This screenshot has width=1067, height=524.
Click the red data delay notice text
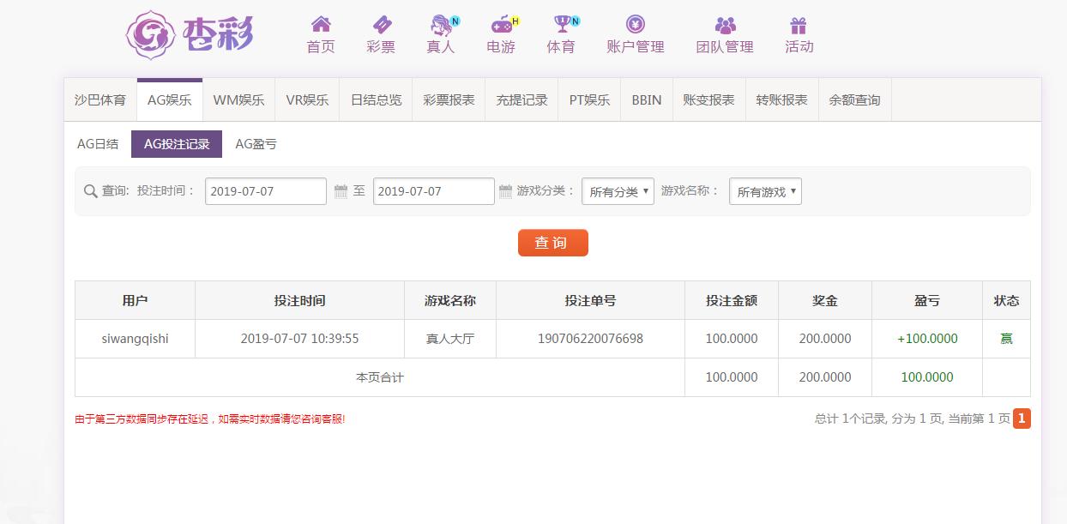pos(210,419)
